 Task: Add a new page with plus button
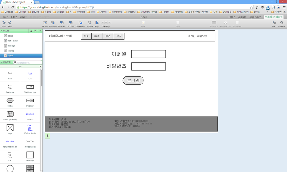coord(35,31)
